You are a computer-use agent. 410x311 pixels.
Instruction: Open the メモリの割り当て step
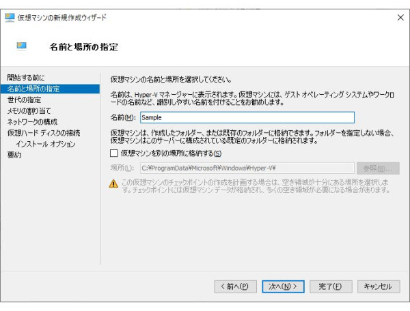coord(29,110)
